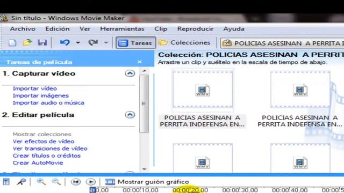Click Ver transiciones de vídeo link
This screenshot has width=344, height=193.
click(50, 149)
